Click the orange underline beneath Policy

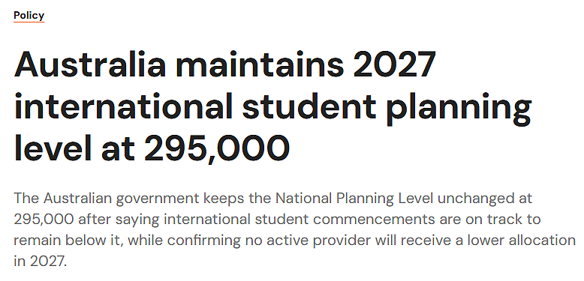(x=29, y=22)
